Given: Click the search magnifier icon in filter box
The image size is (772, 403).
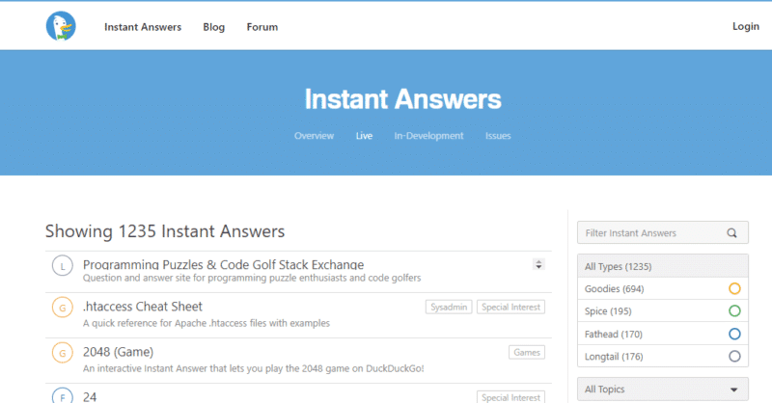Looking at the screenshot, I should [x=732, y=233].
